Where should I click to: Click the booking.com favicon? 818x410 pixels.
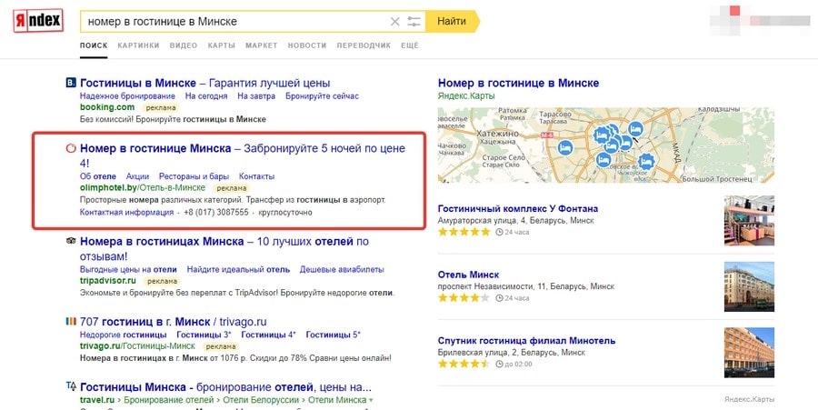[x=71, y=84]
